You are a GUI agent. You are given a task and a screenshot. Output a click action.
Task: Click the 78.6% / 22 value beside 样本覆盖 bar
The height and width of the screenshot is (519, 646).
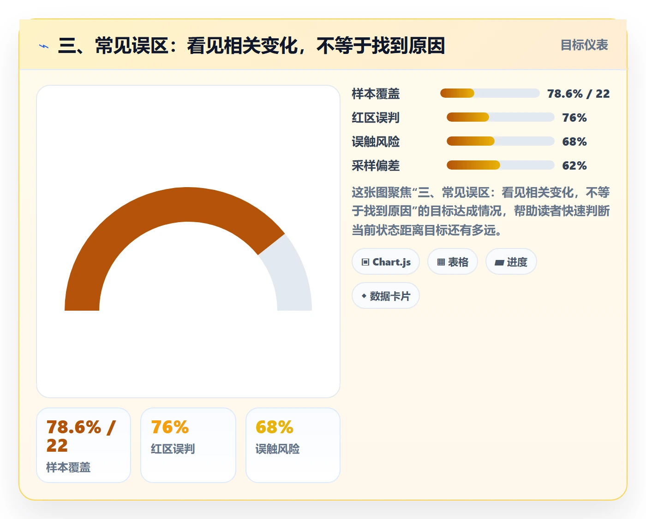[x=578, y=94]
